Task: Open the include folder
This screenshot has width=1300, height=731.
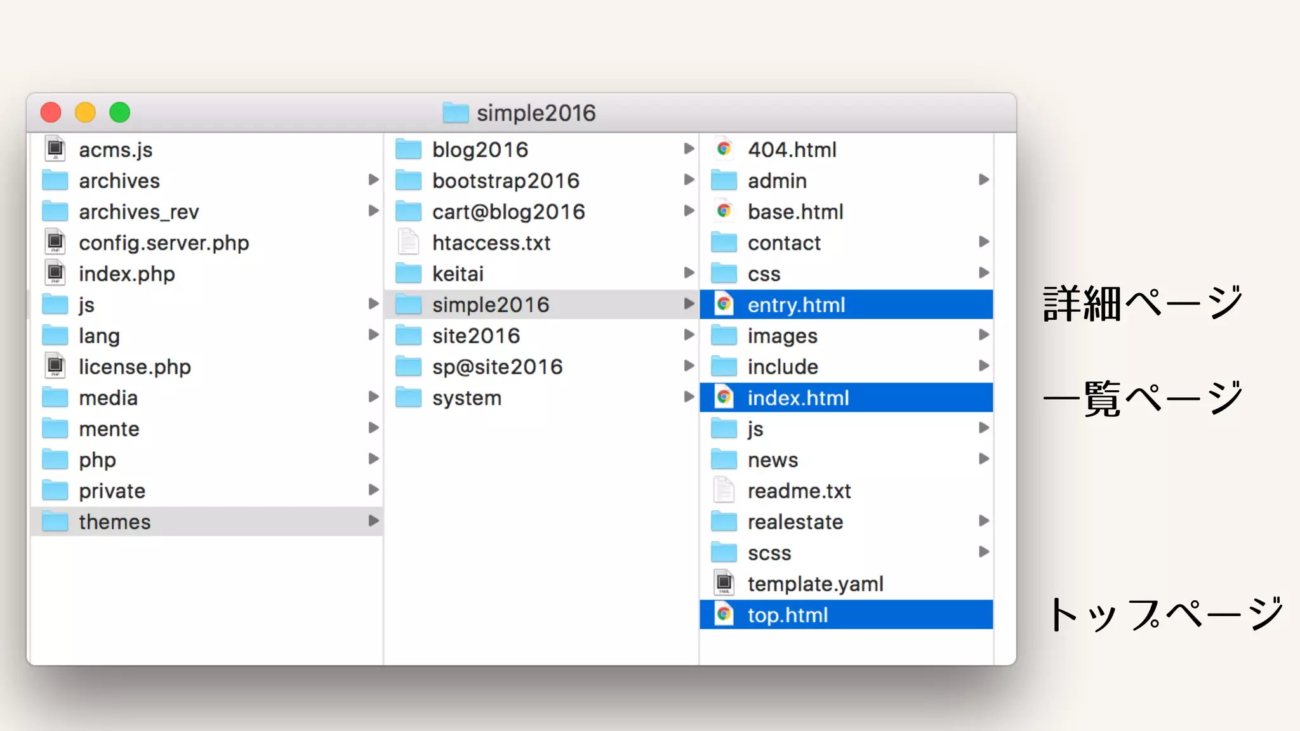Action: point(782,367)
